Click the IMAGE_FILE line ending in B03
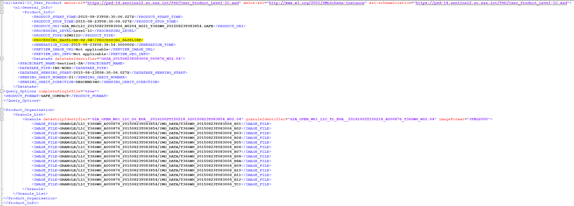 [151, 133]
